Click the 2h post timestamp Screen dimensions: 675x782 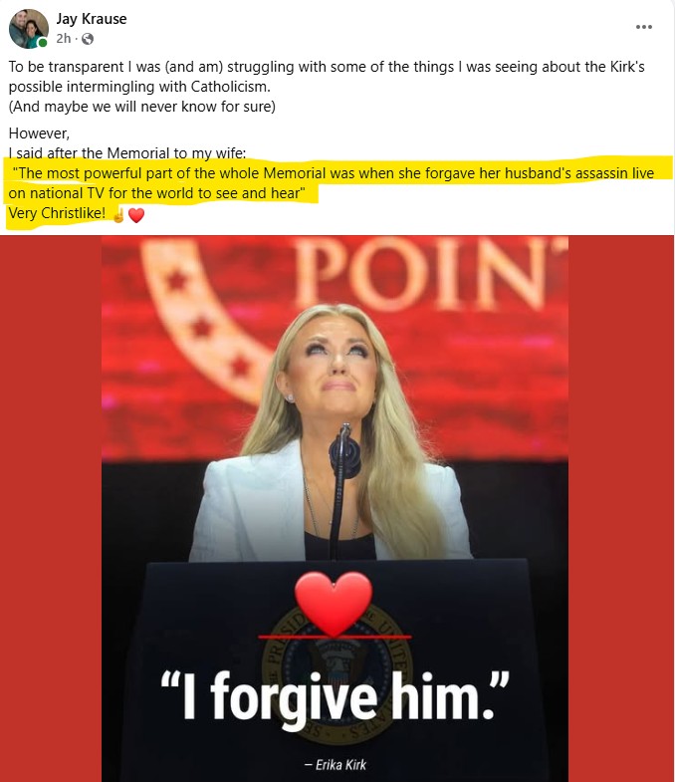point(64,39)
